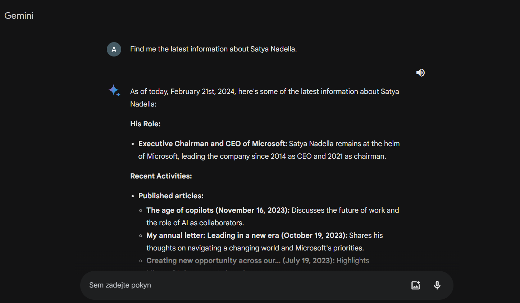Click 'The age of copilots (November 16, 2023)'
This screenshot has height=303, width=520.
pos(218,210)
